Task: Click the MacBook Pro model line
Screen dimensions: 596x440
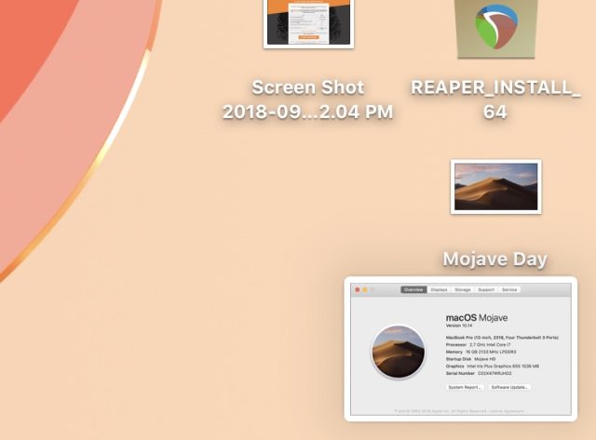Action: pyautogui.click(x=502, y=338)
